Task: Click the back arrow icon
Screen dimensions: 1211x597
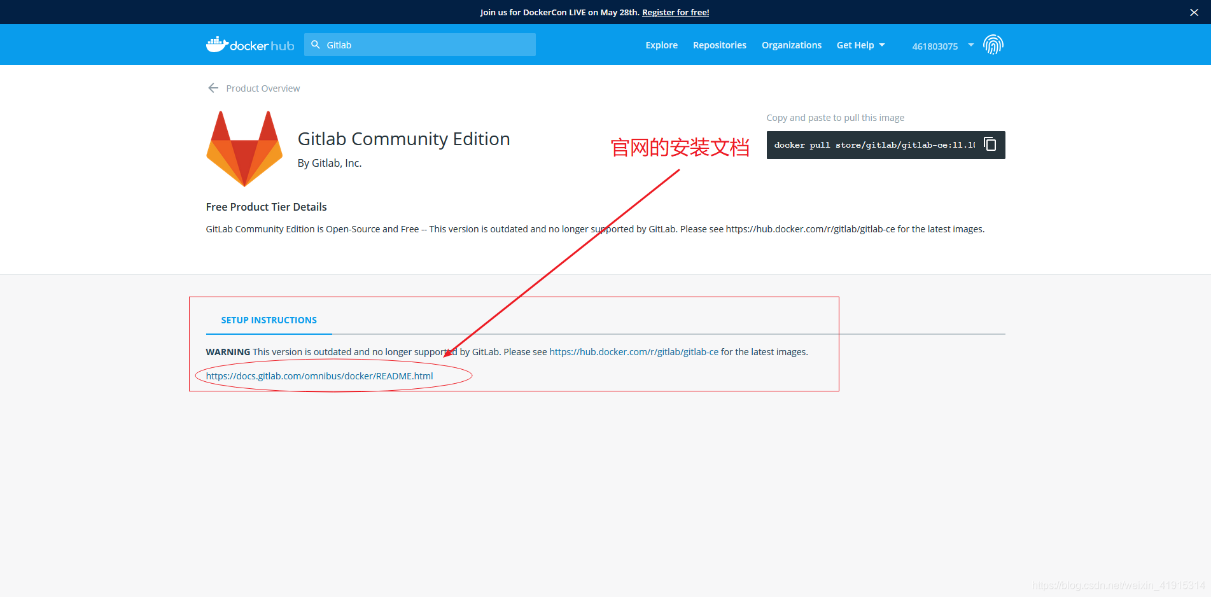Action: click(x=213, y=88)
